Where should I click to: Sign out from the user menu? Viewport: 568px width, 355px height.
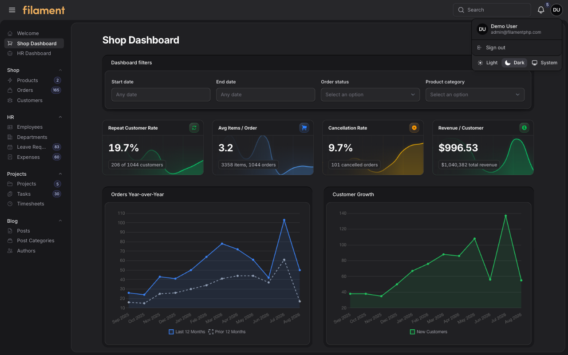[517, 47]
